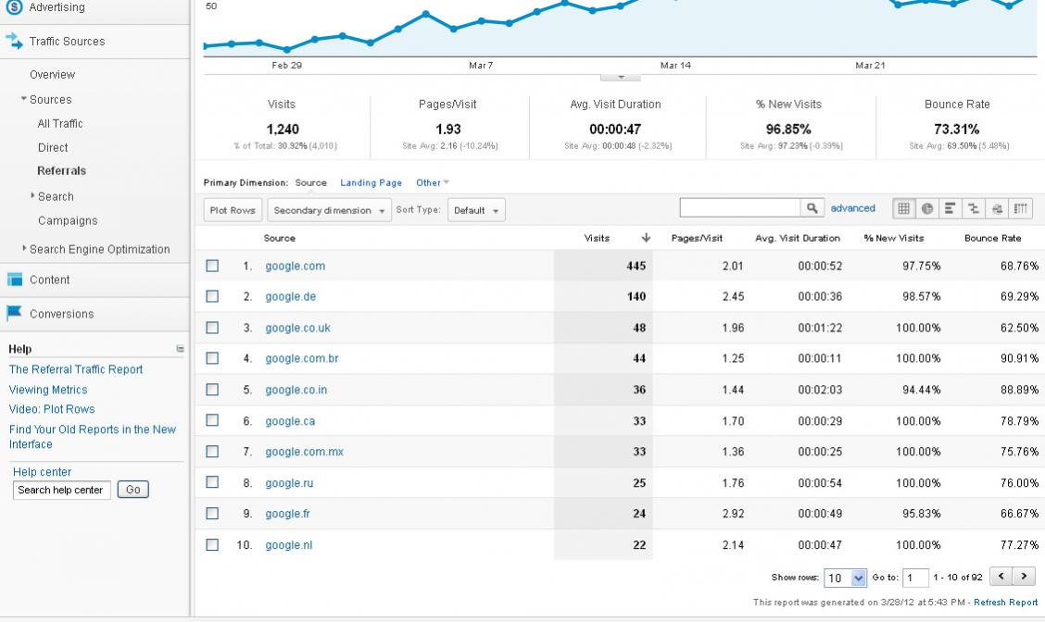Expand Search Engine Optimization section
Screen dimensions: 1045x622
pos(25,248)
